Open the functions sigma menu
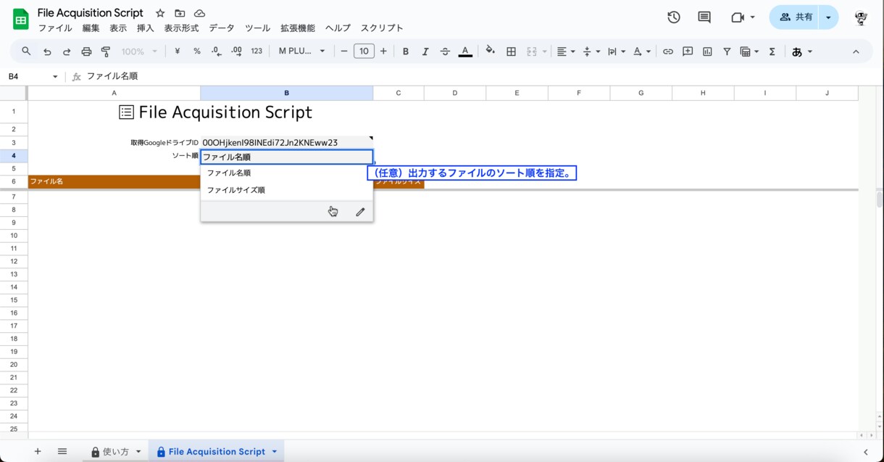Screen dimensions: 884x462 [x=772, y=51]
